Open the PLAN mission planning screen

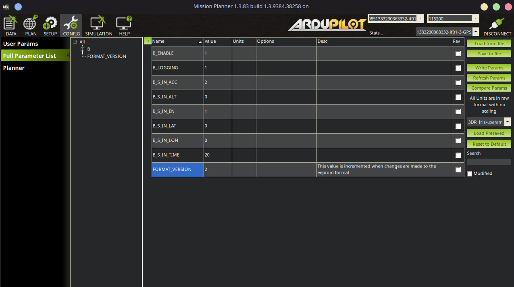[31, 26]
